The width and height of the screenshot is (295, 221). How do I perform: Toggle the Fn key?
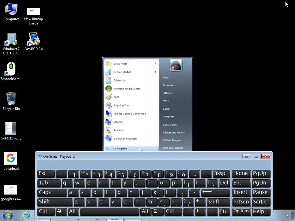(224, 212)
